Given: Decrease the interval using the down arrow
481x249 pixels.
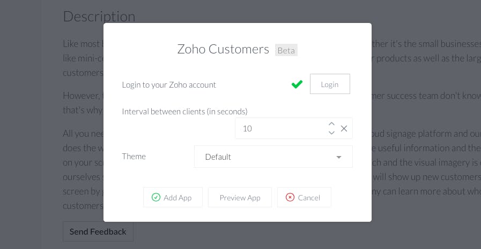Looking at the screenshot, I should (x=331, y=133).
